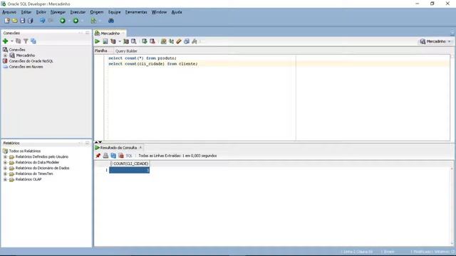Pin the query result with red pin
Screen dimensions: 456x256
coord(98,156)
